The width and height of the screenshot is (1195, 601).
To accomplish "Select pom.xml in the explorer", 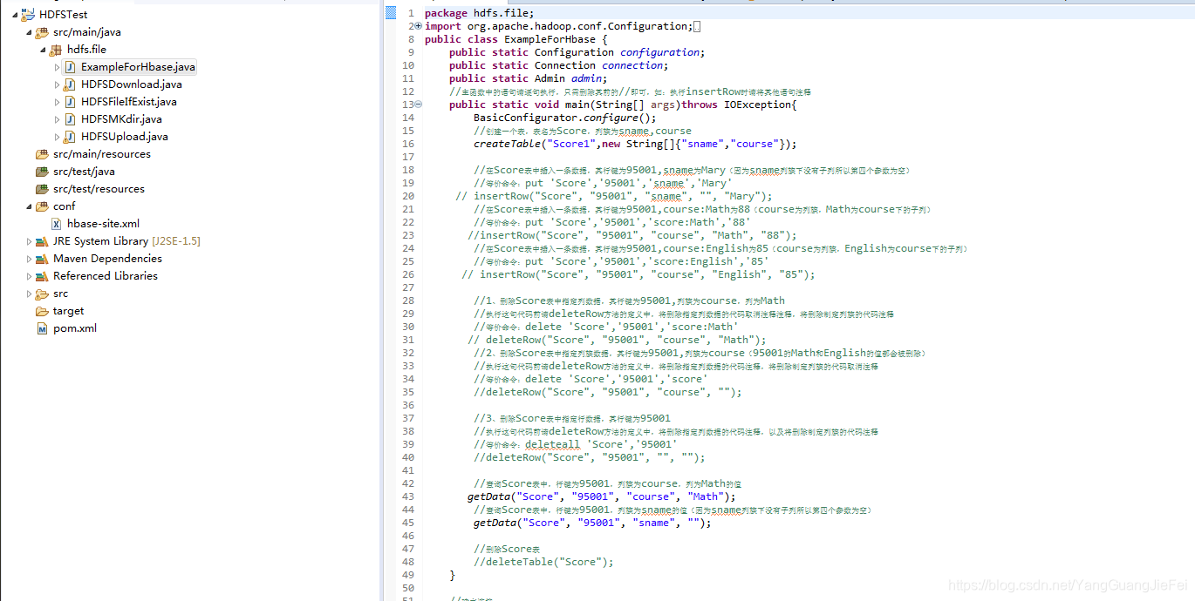I will pos(75,328).
